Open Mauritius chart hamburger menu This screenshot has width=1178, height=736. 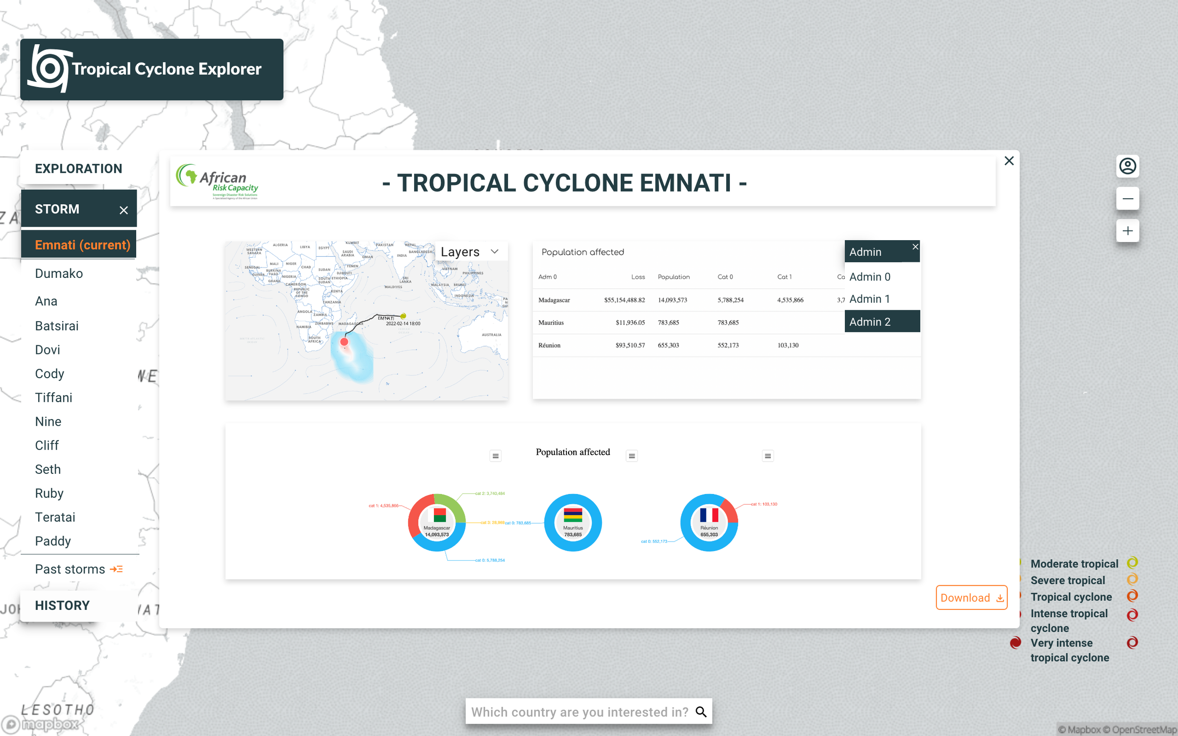[x=631, y=456]
